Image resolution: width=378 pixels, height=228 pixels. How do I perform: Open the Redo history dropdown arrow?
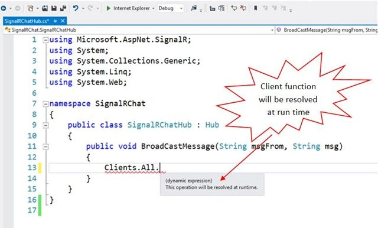pos(97,8)
